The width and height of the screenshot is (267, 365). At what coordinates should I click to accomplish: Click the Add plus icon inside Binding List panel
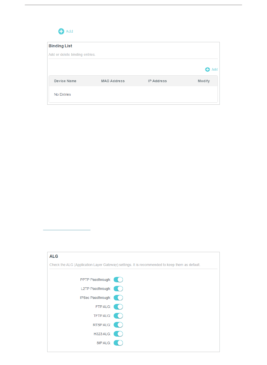click(x=207, y=70)
